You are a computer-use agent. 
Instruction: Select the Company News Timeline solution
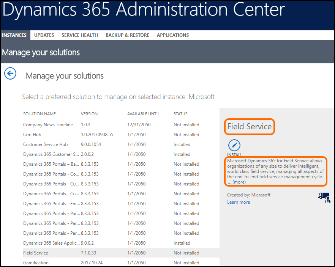point(48,125)
